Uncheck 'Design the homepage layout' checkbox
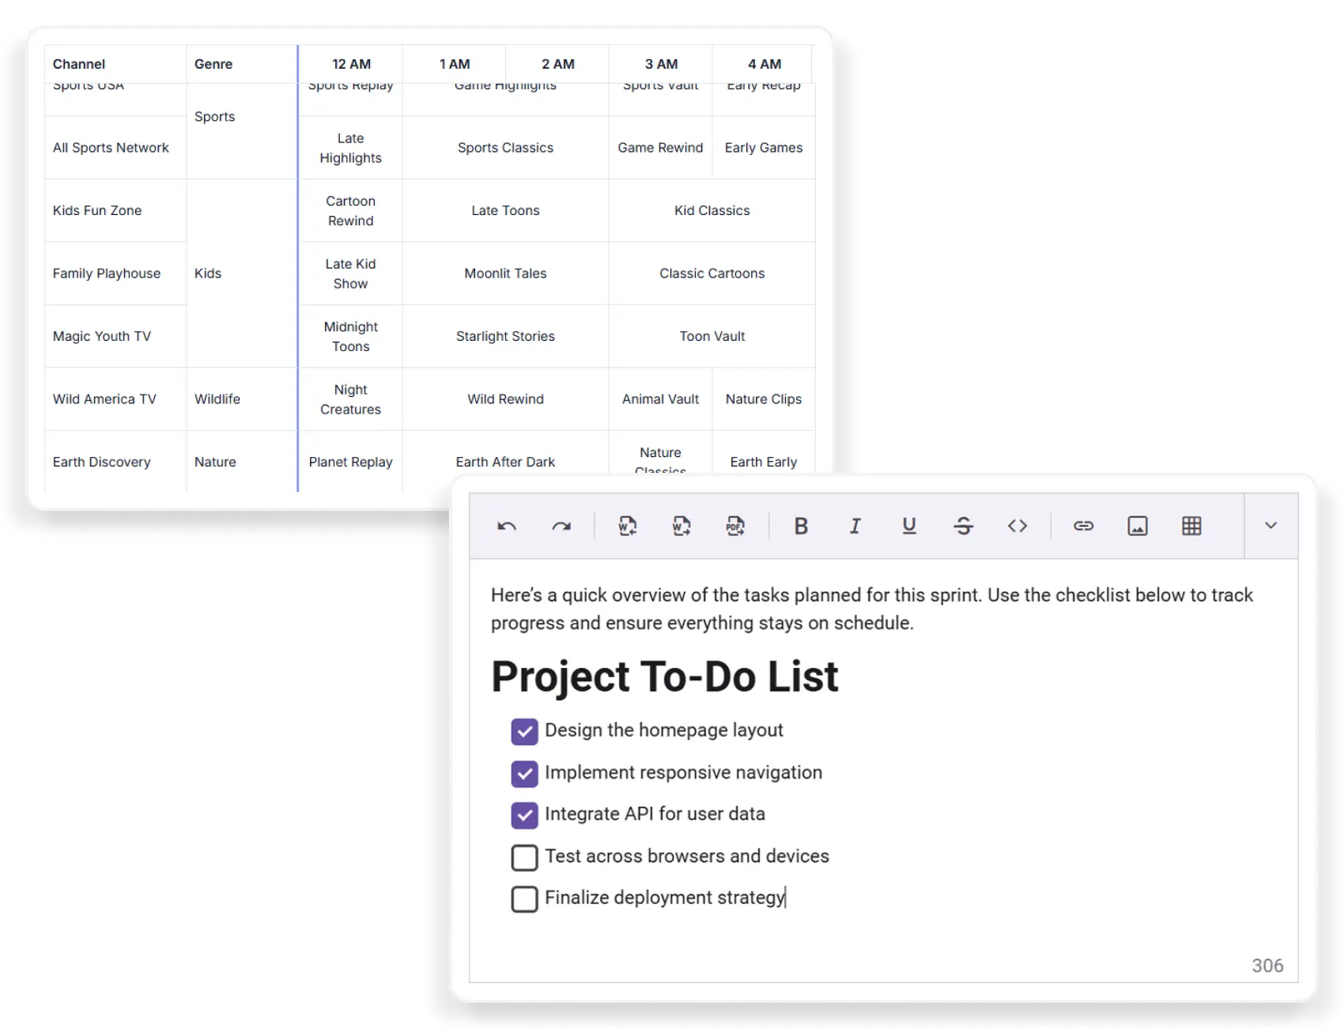Screen dimensions: 1344x1028 tap(524, 731)
